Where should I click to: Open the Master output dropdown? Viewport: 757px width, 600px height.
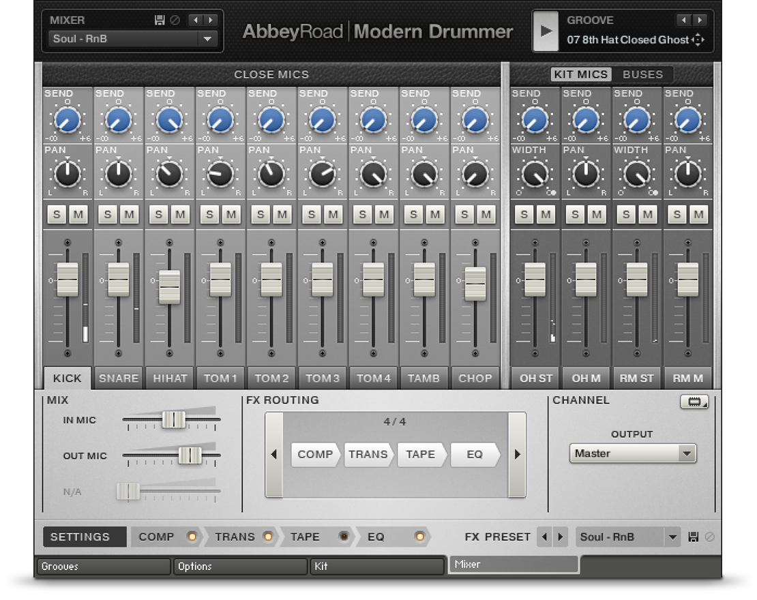point(632,453)
